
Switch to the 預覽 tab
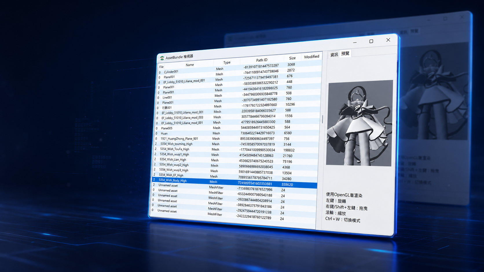click(x=345, y=53)
